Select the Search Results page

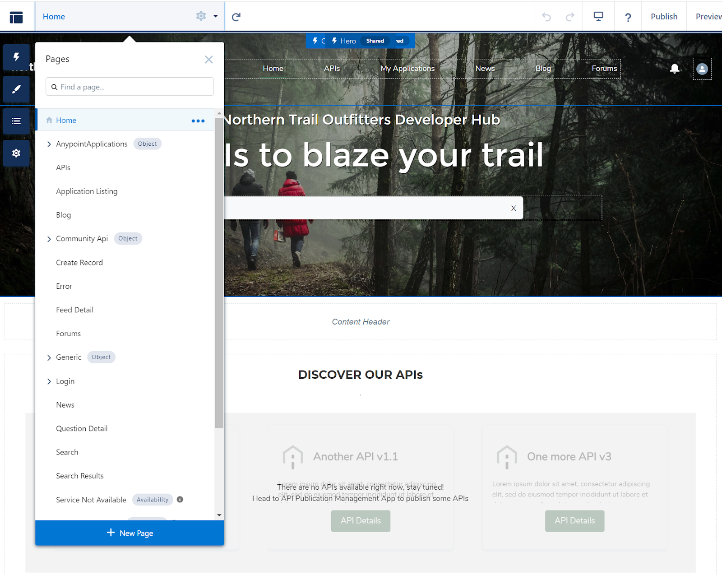click(x=80, y=476)
